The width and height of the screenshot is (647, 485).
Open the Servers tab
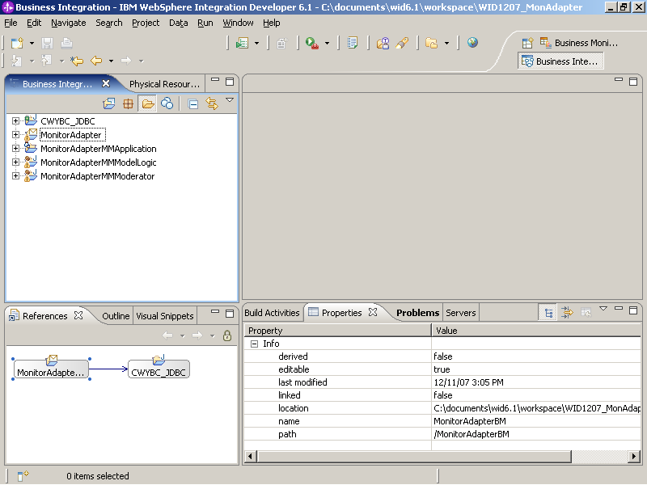pyautogui.click(x=460, y=313)
